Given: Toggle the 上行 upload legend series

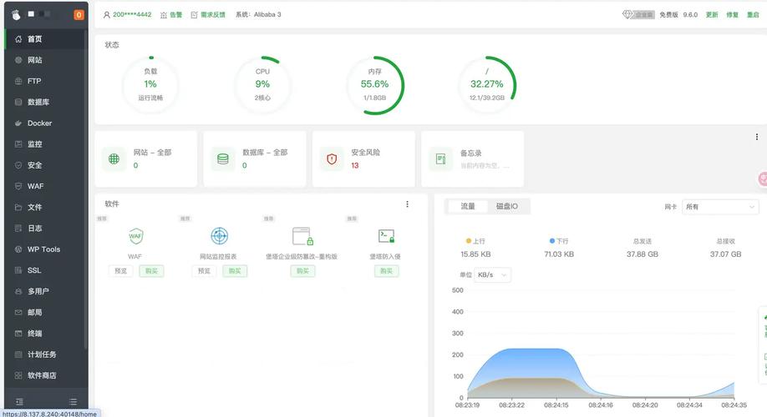Looking at the screenshot, I should (x=475, y=241).
